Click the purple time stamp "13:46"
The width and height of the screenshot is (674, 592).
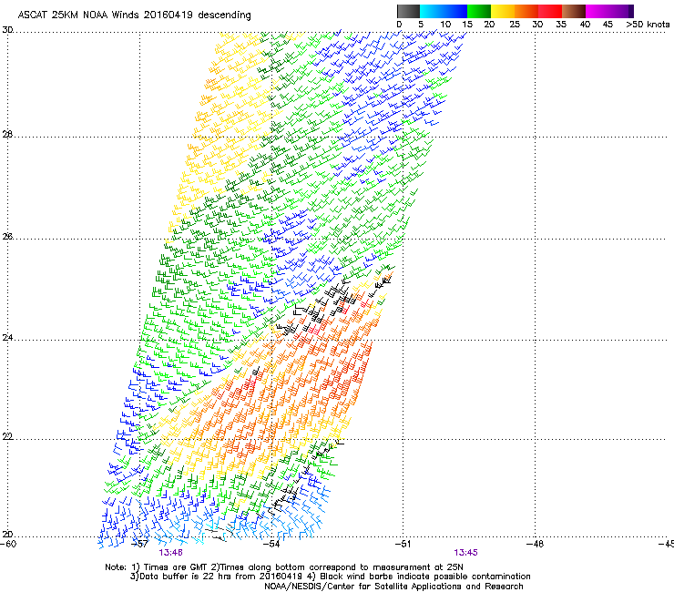click(170, 553)
